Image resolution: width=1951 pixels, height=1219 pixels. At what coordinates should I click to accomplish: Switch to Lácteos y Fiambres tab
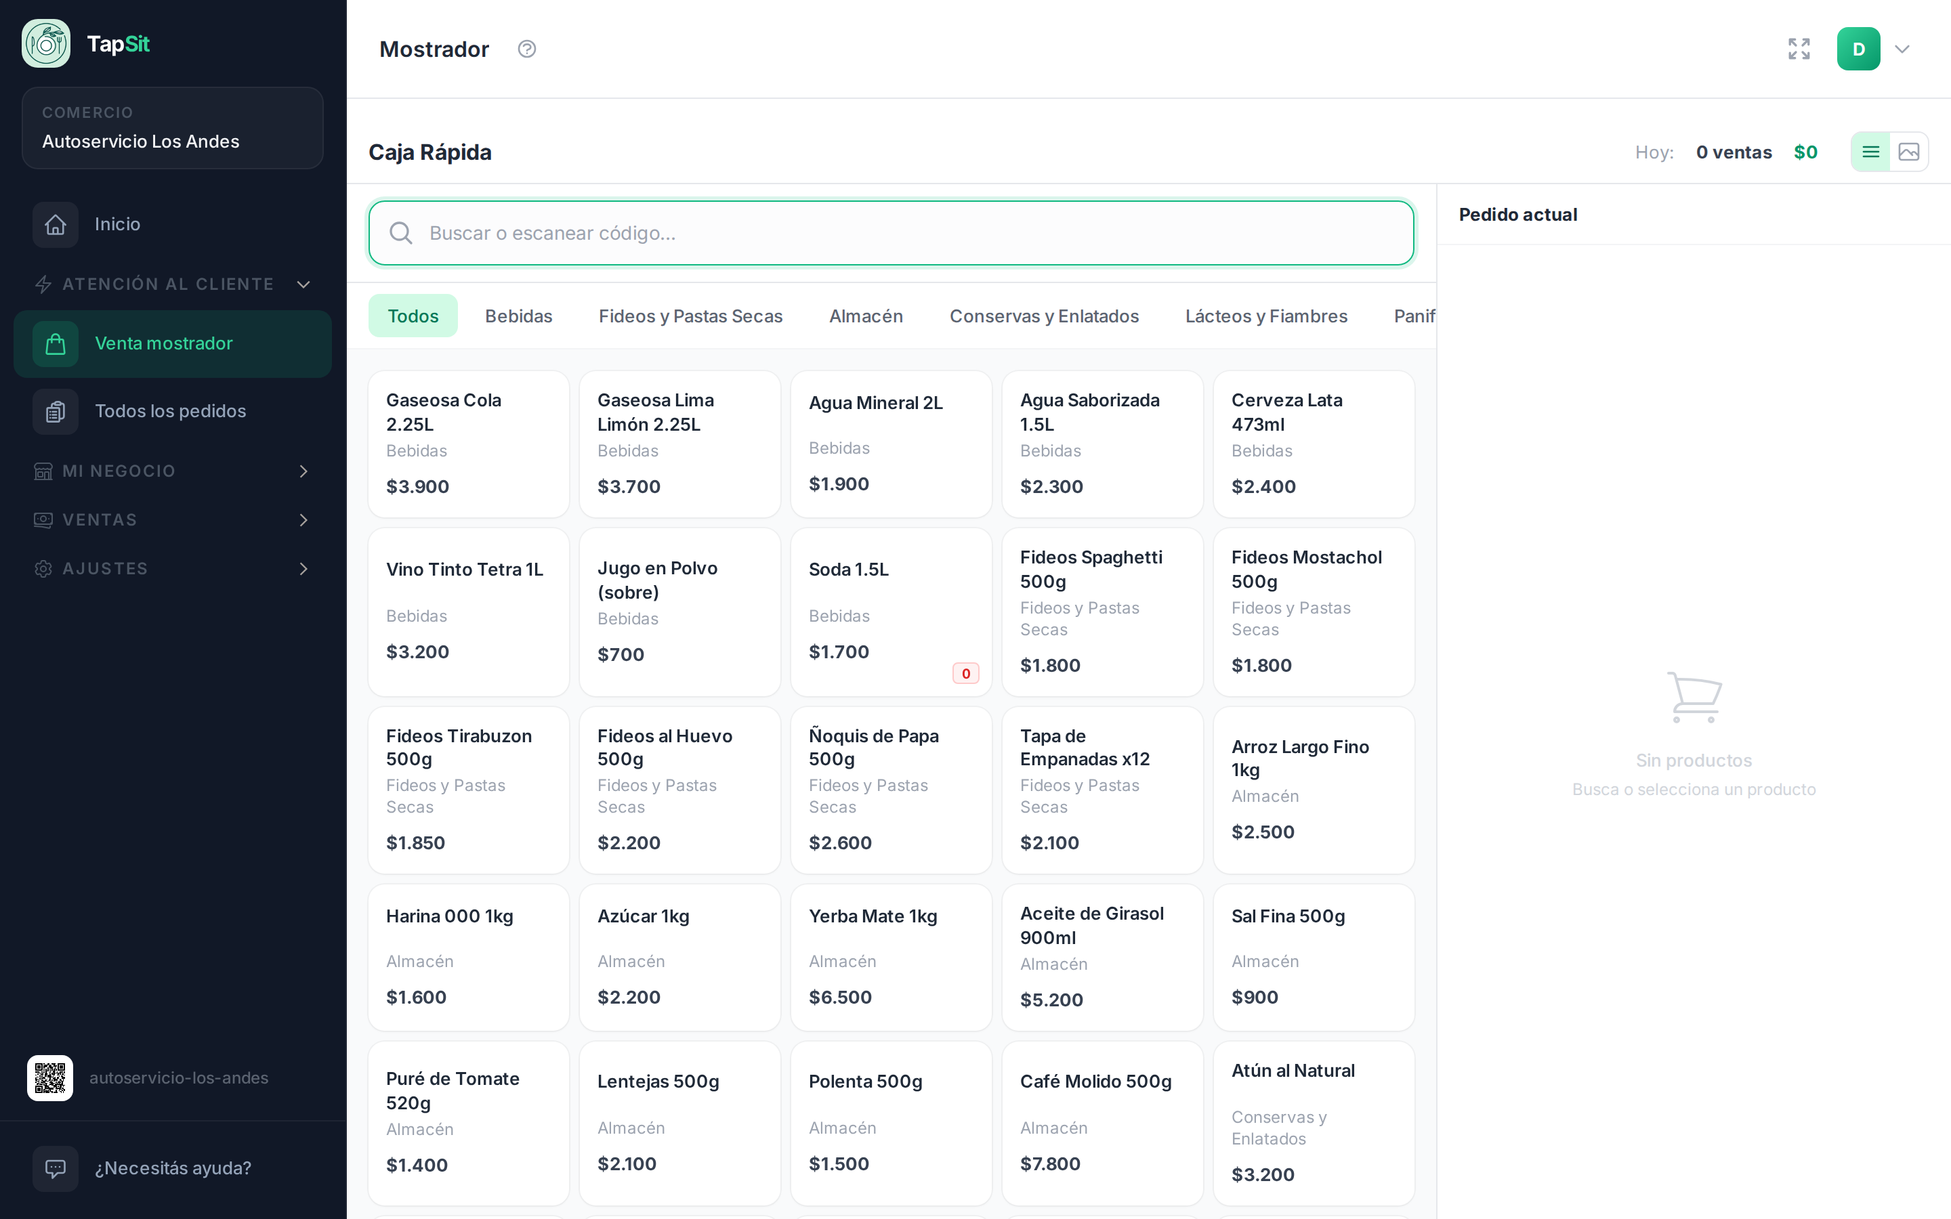pyautogui.click(x=1265, y=316)
